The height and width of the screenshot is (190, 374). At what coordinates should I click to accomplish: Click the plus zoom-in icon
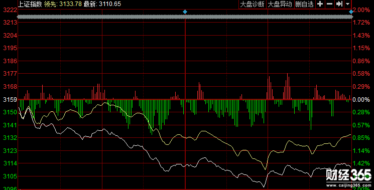pyautogui.click(x=320, y=4)
